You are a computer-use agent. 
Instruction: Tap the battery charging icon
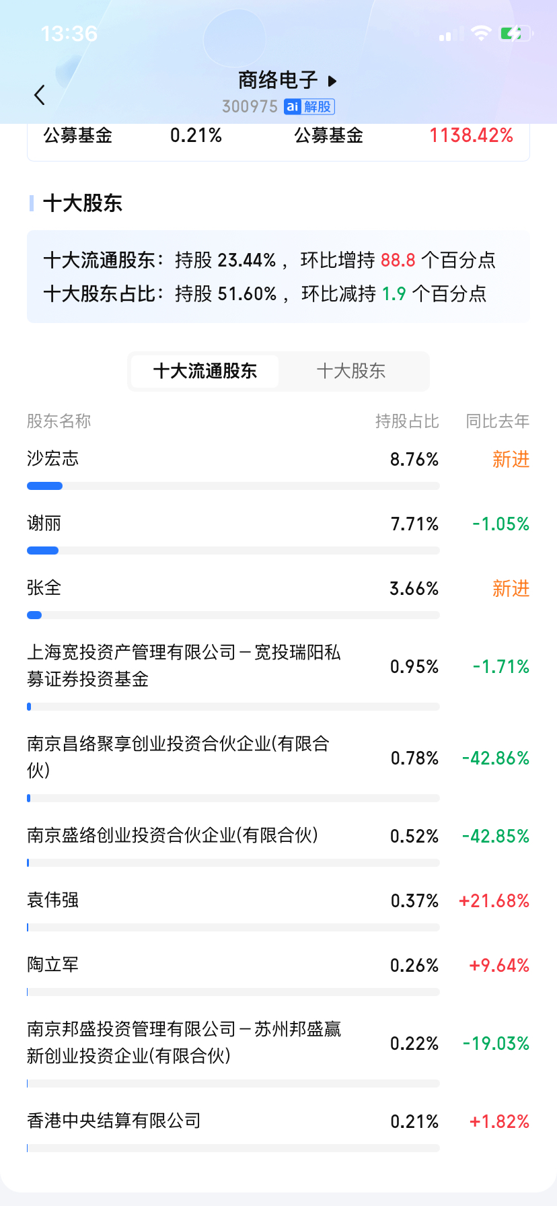(516, 33)
